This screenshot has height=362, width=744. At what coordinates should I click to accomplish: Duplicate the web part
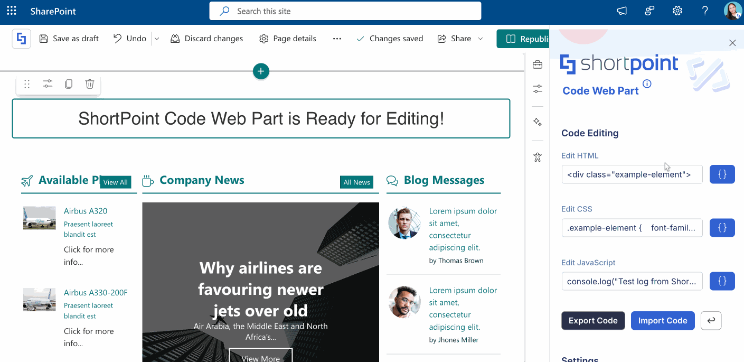click(x=69, y=84)
